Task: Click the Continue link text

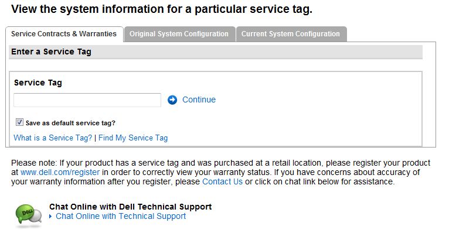Action: pos(199,100)
